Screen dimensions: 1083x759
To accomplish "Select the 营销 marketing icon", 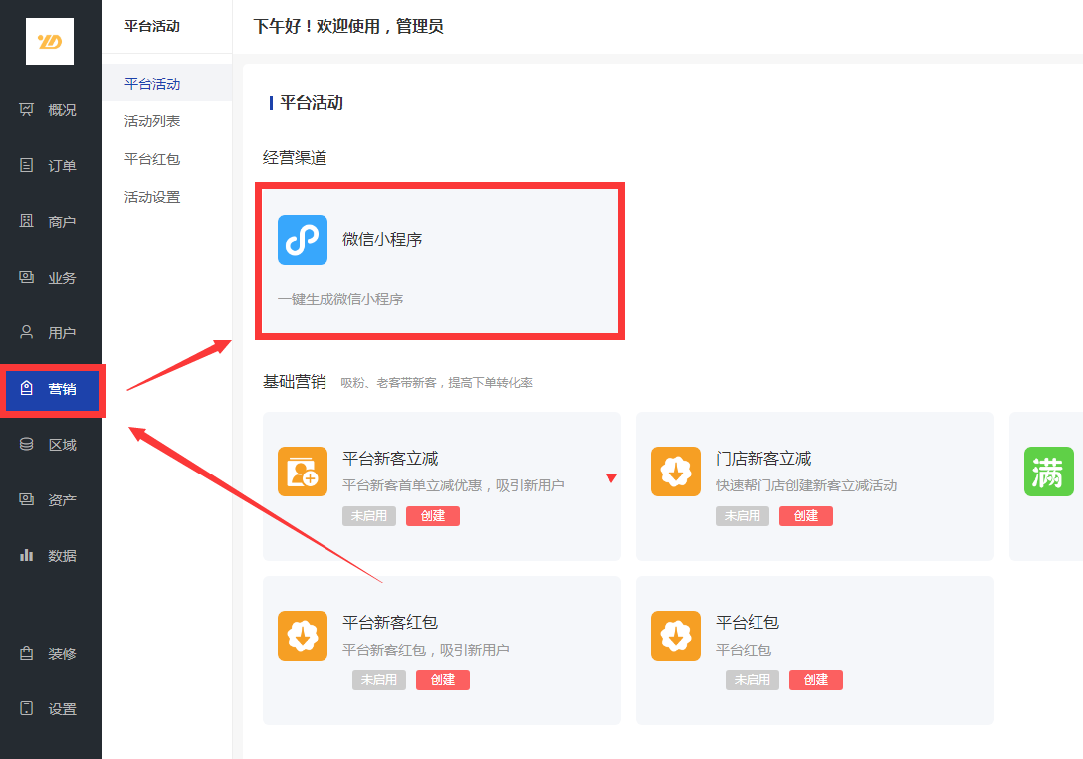I will (26, 389).
